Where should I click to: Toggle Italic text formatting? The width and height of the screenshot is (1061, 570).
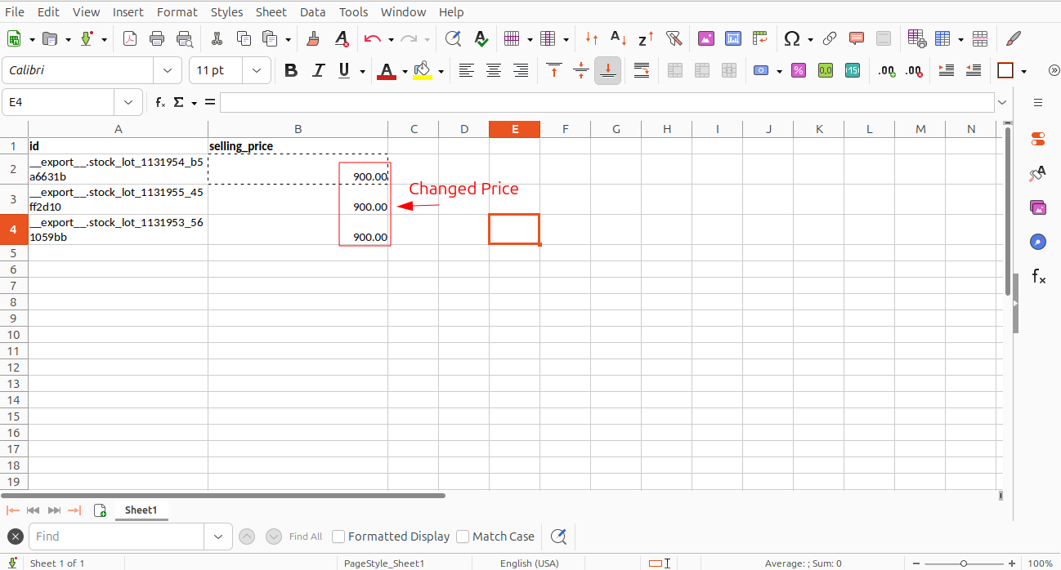[318, 70]
